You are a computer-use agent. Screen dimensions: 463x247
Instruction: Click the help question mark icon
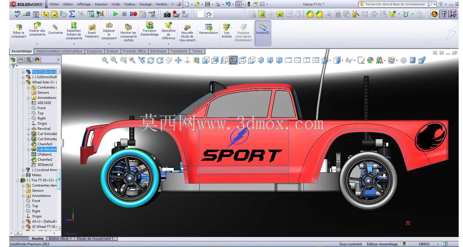point(441,4)
